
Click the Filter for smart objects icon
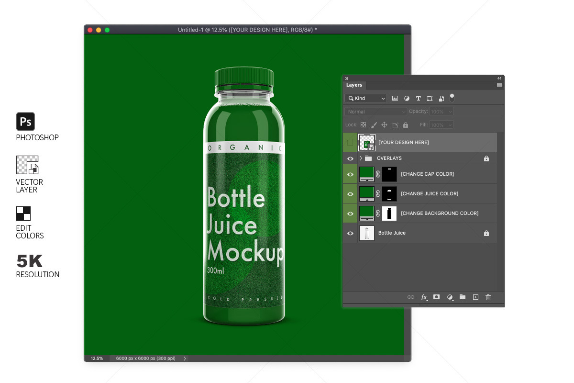[441, 98]
